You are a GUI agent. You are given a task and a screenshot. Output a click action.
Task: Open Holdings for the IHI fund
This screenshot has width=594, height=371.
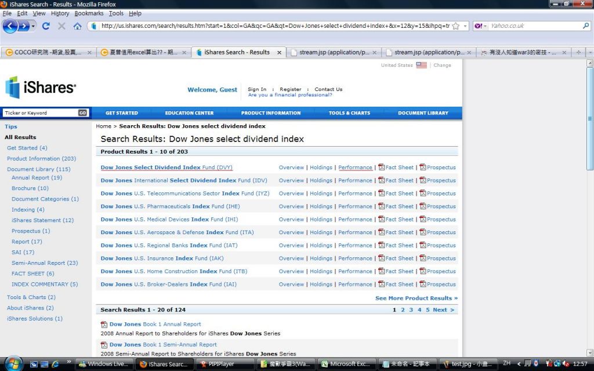321,219
